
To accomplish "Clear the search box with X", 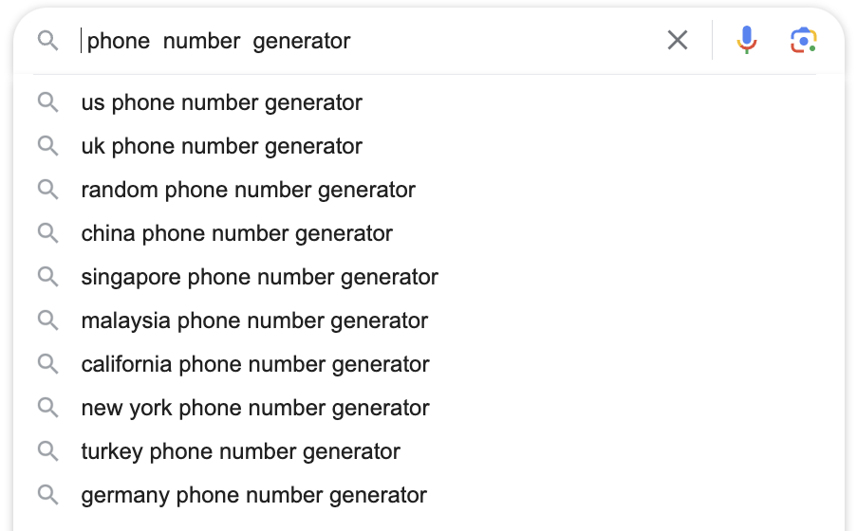I will pyautogui.click(x=677, y=40).
